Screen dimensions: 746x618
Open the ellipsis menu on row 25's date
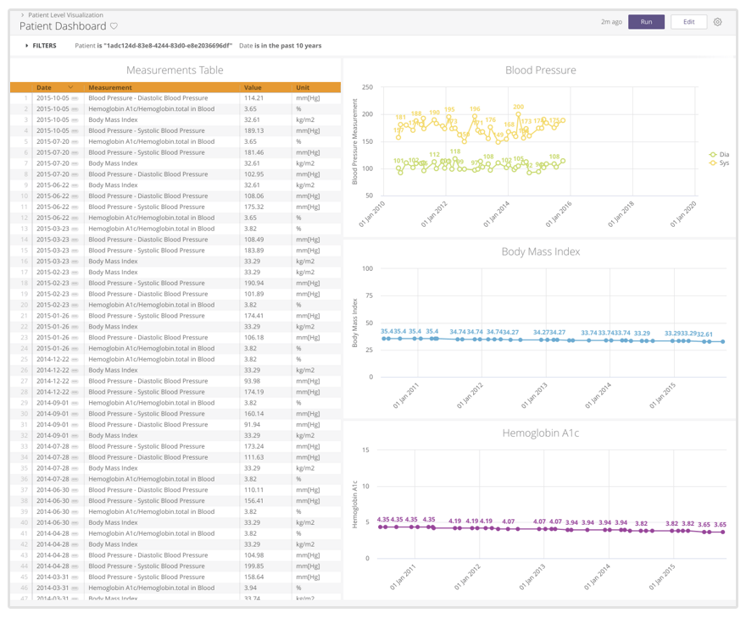coord(75,360)
